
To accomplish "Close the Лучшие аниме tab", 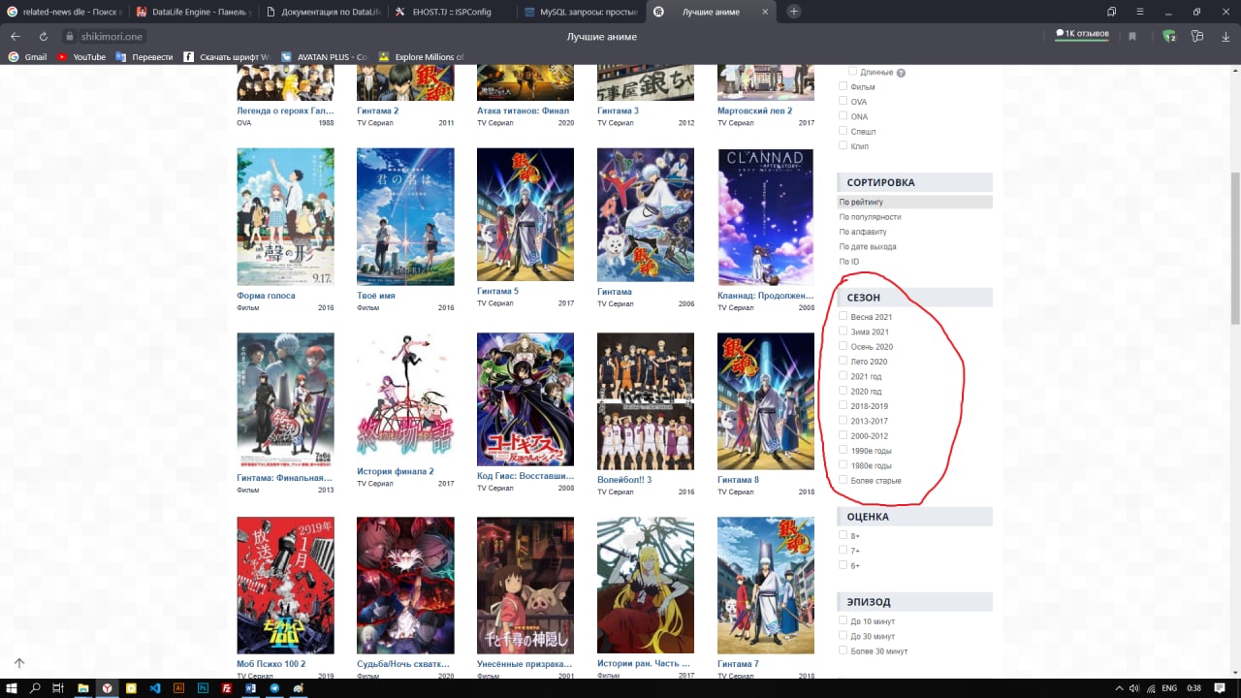I will click(x=764, y=12).
